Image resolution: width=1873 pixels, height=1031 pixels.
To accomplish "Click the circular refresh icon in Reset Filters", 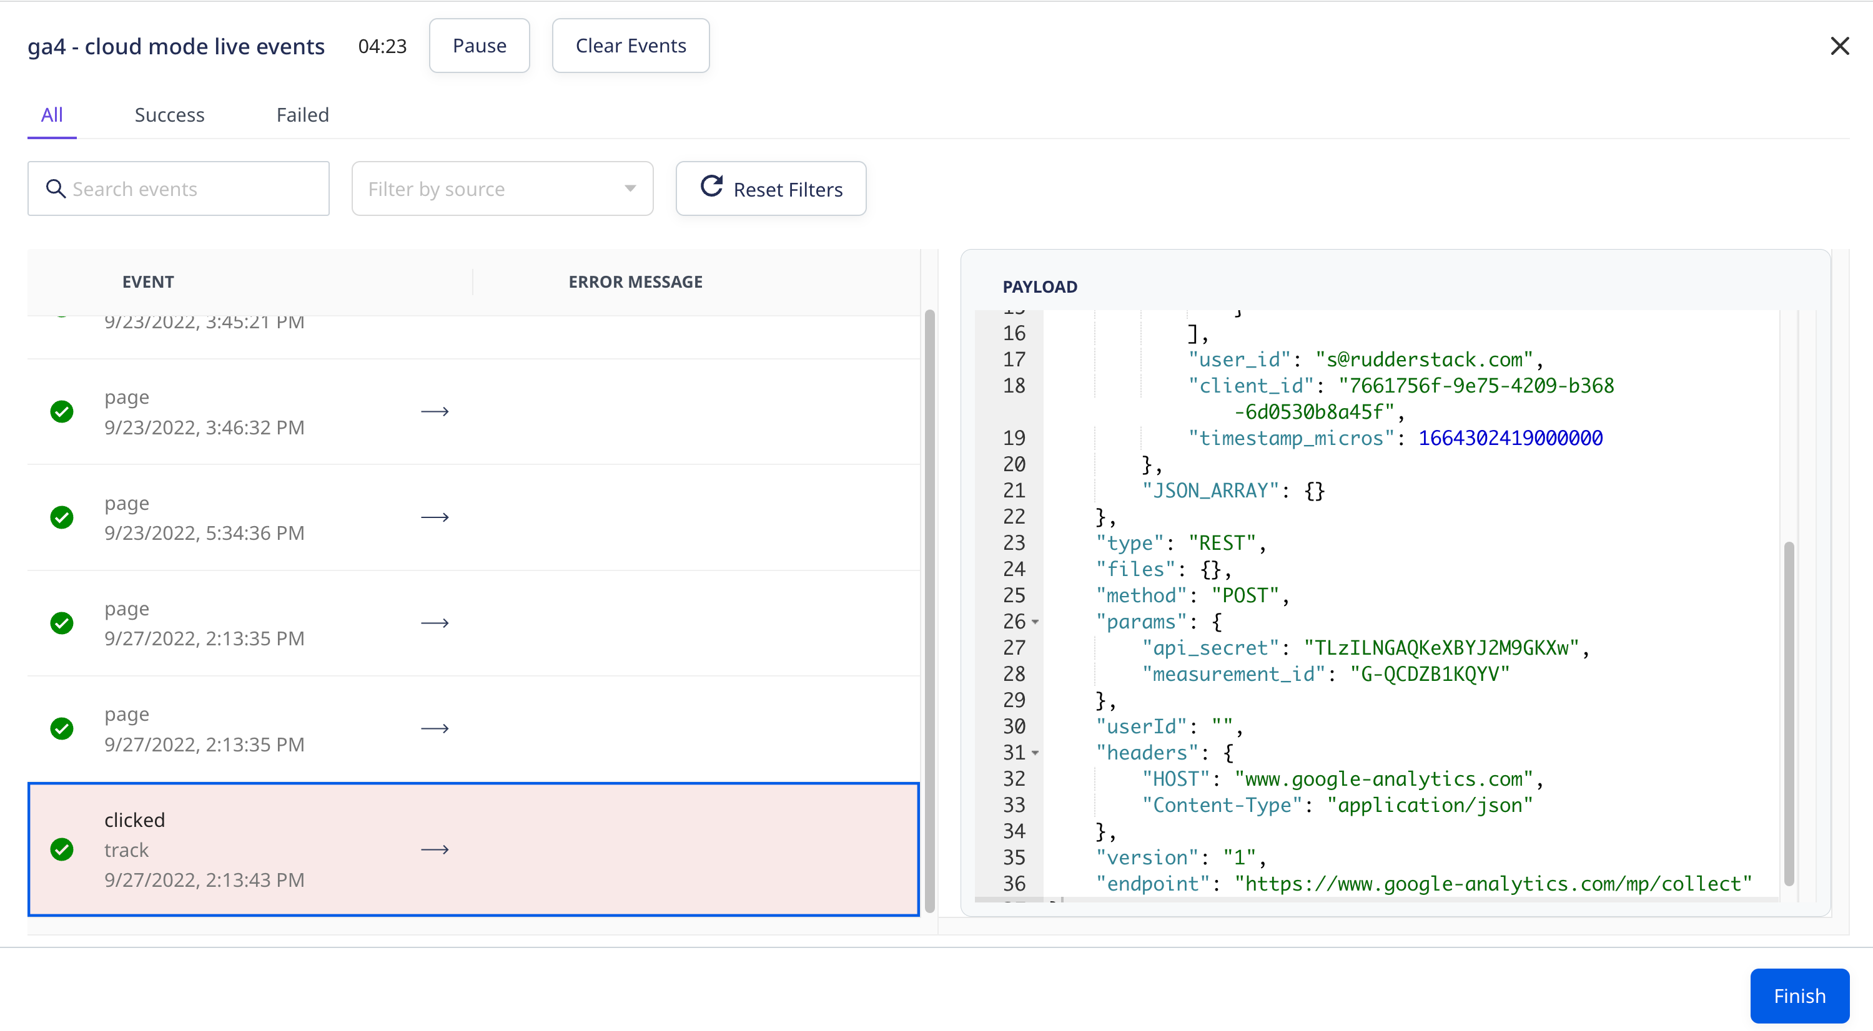I will (x=711, y=187).
